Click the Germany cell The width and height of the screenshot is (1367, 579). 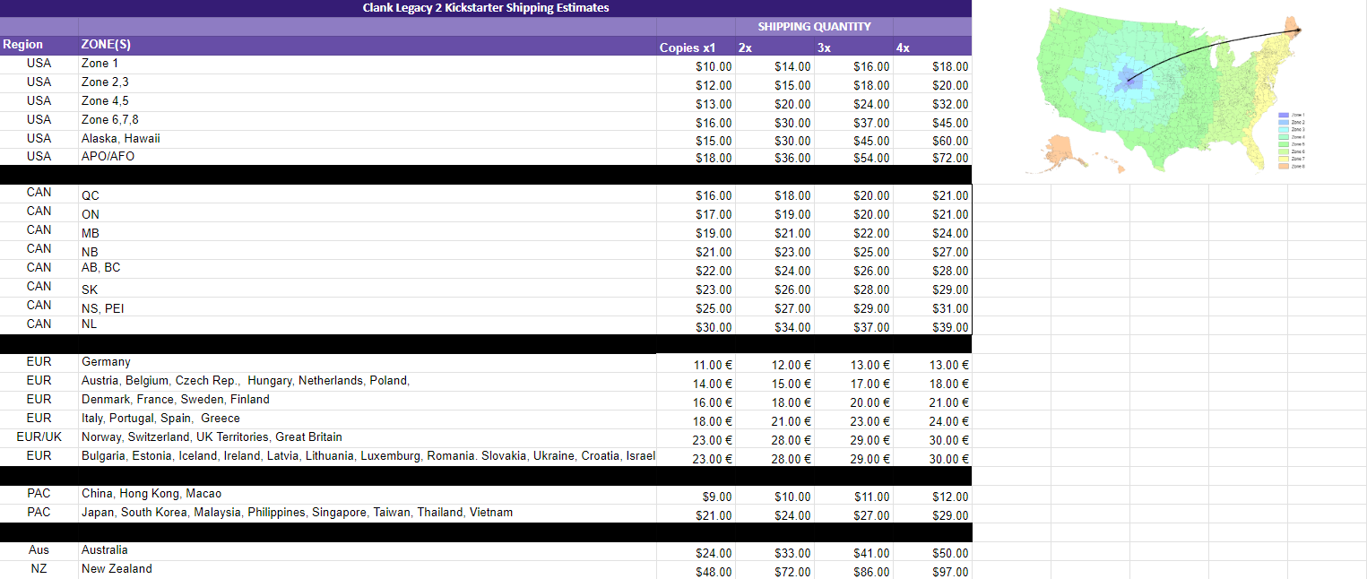368,362
